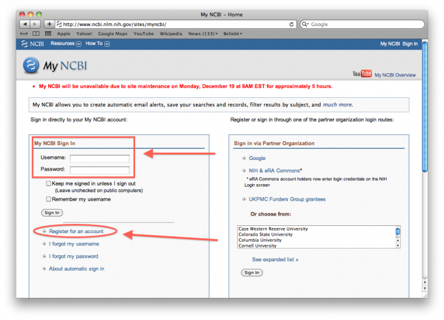Open the Beliebt bookmarks folder
Screen dimensions: 444x320
[x=232, y=34]
